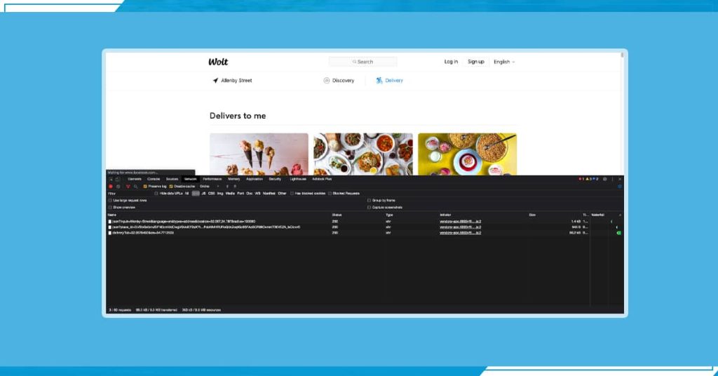Viewport: 718px width, 376px height.
Task: Click the location arrow beside Allenby Street
Action: pos(215,81)
